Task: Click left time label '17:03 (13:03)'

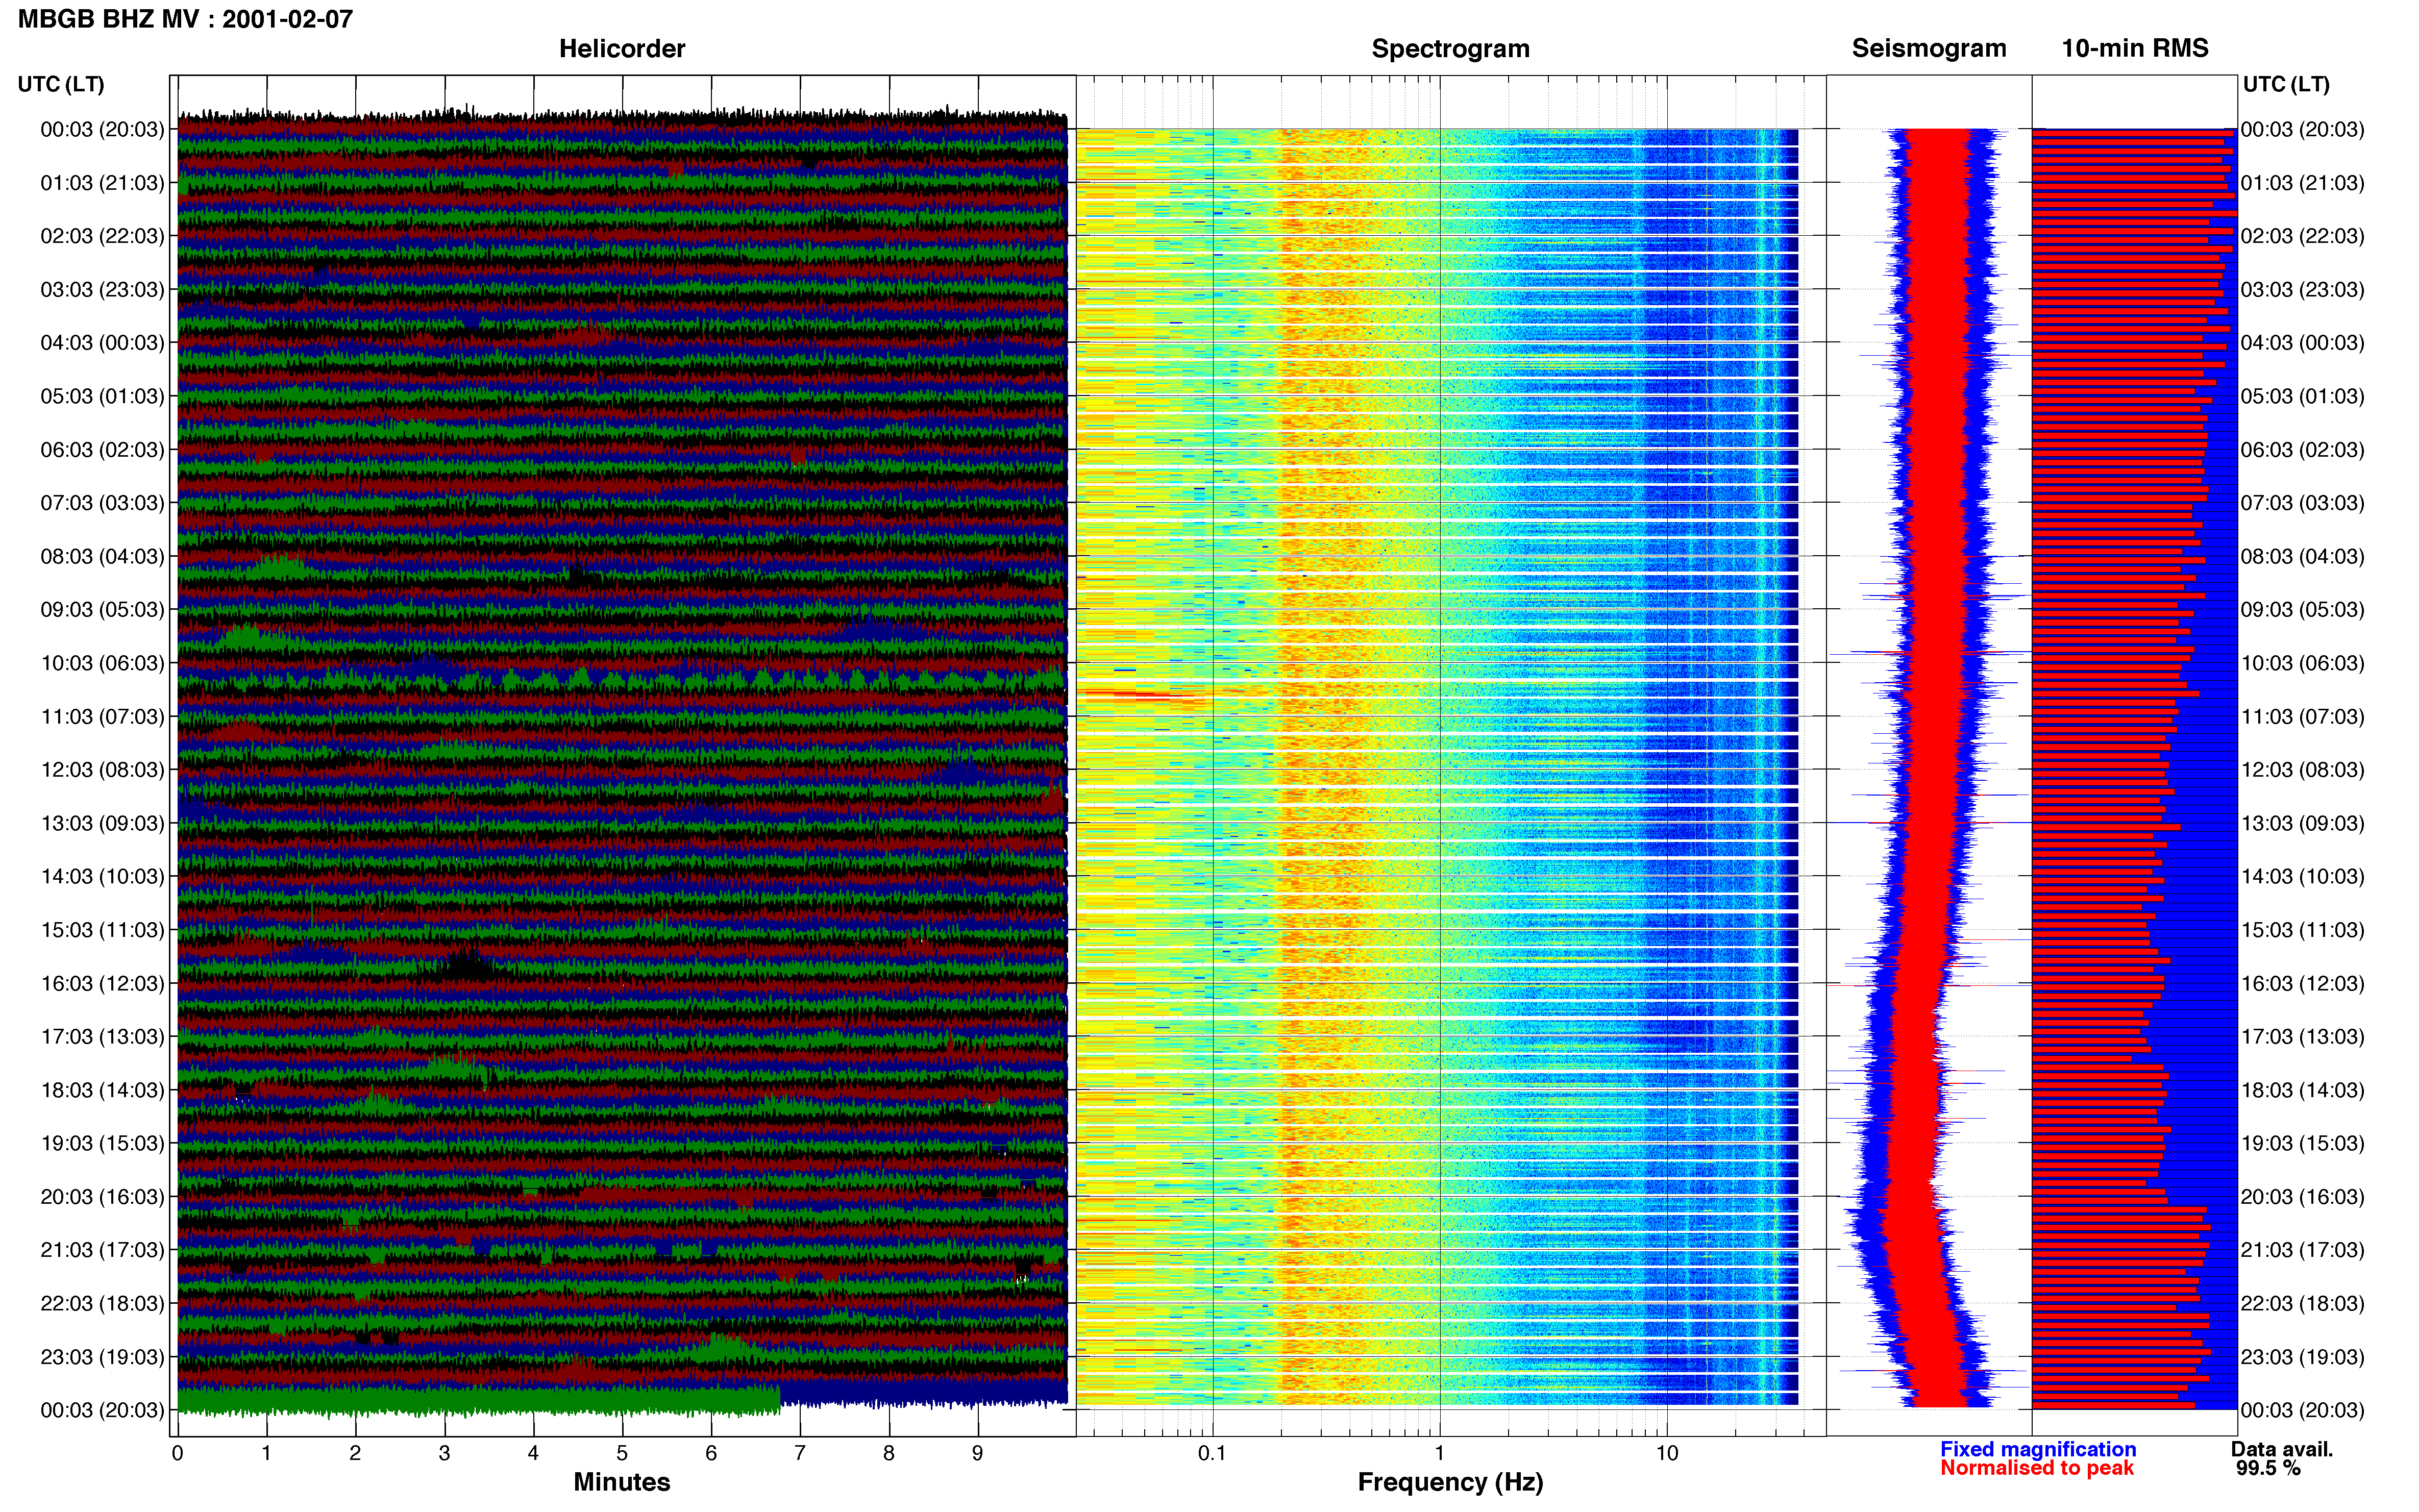Action: [102, 1037]
